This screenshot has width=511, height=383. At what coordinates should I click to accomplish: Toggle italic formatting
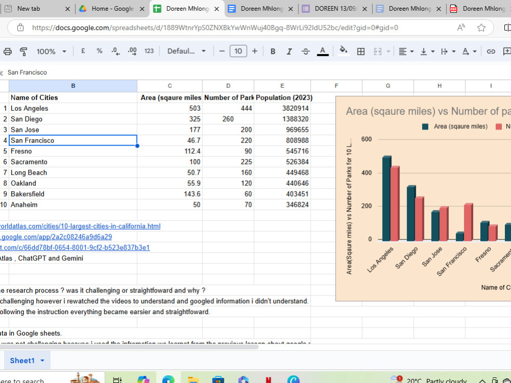click(x=289, y=52)
